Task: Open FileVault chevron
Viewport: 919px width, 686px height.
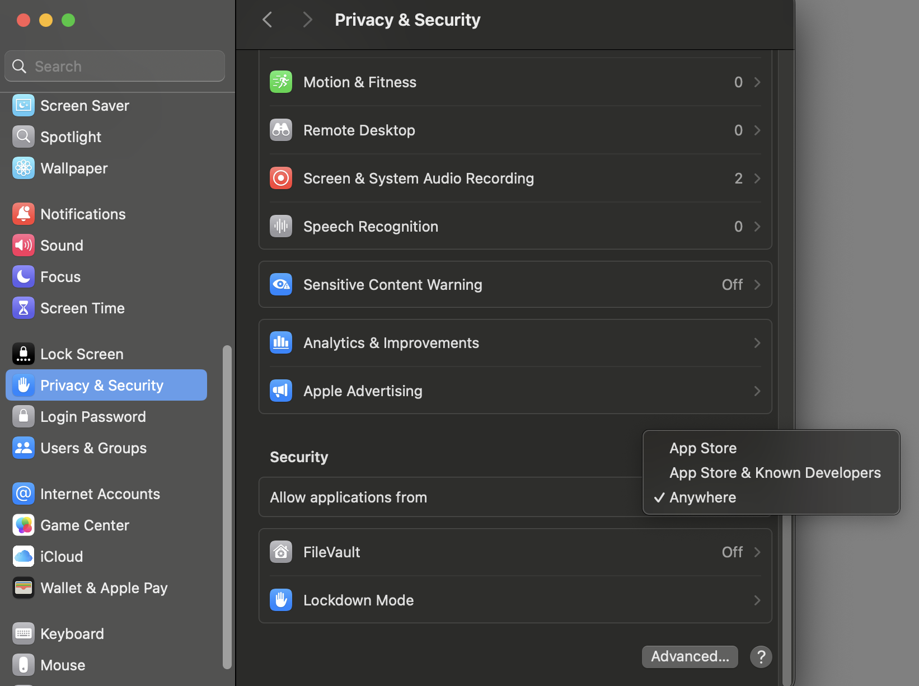Action: [x=757, y=552]
